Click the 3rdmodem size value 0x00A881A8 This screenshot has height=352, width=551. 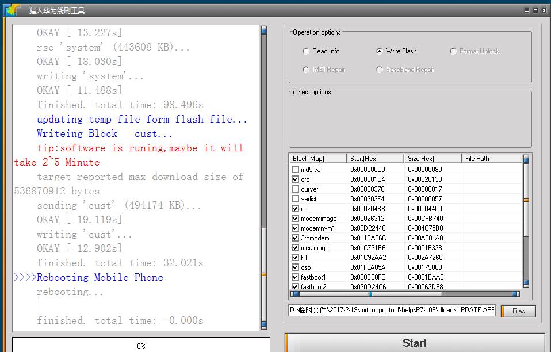click(x=426, y=238)
